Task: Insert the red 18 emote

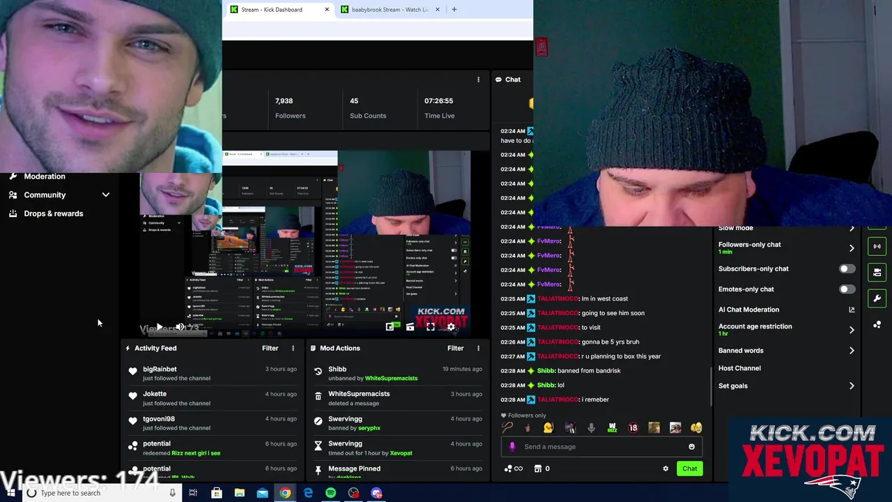Action: coord(633,427)
